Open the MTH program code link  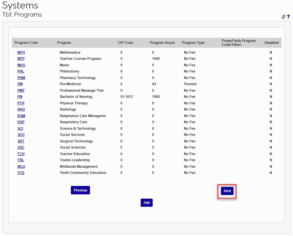click(x=21, y=52)
